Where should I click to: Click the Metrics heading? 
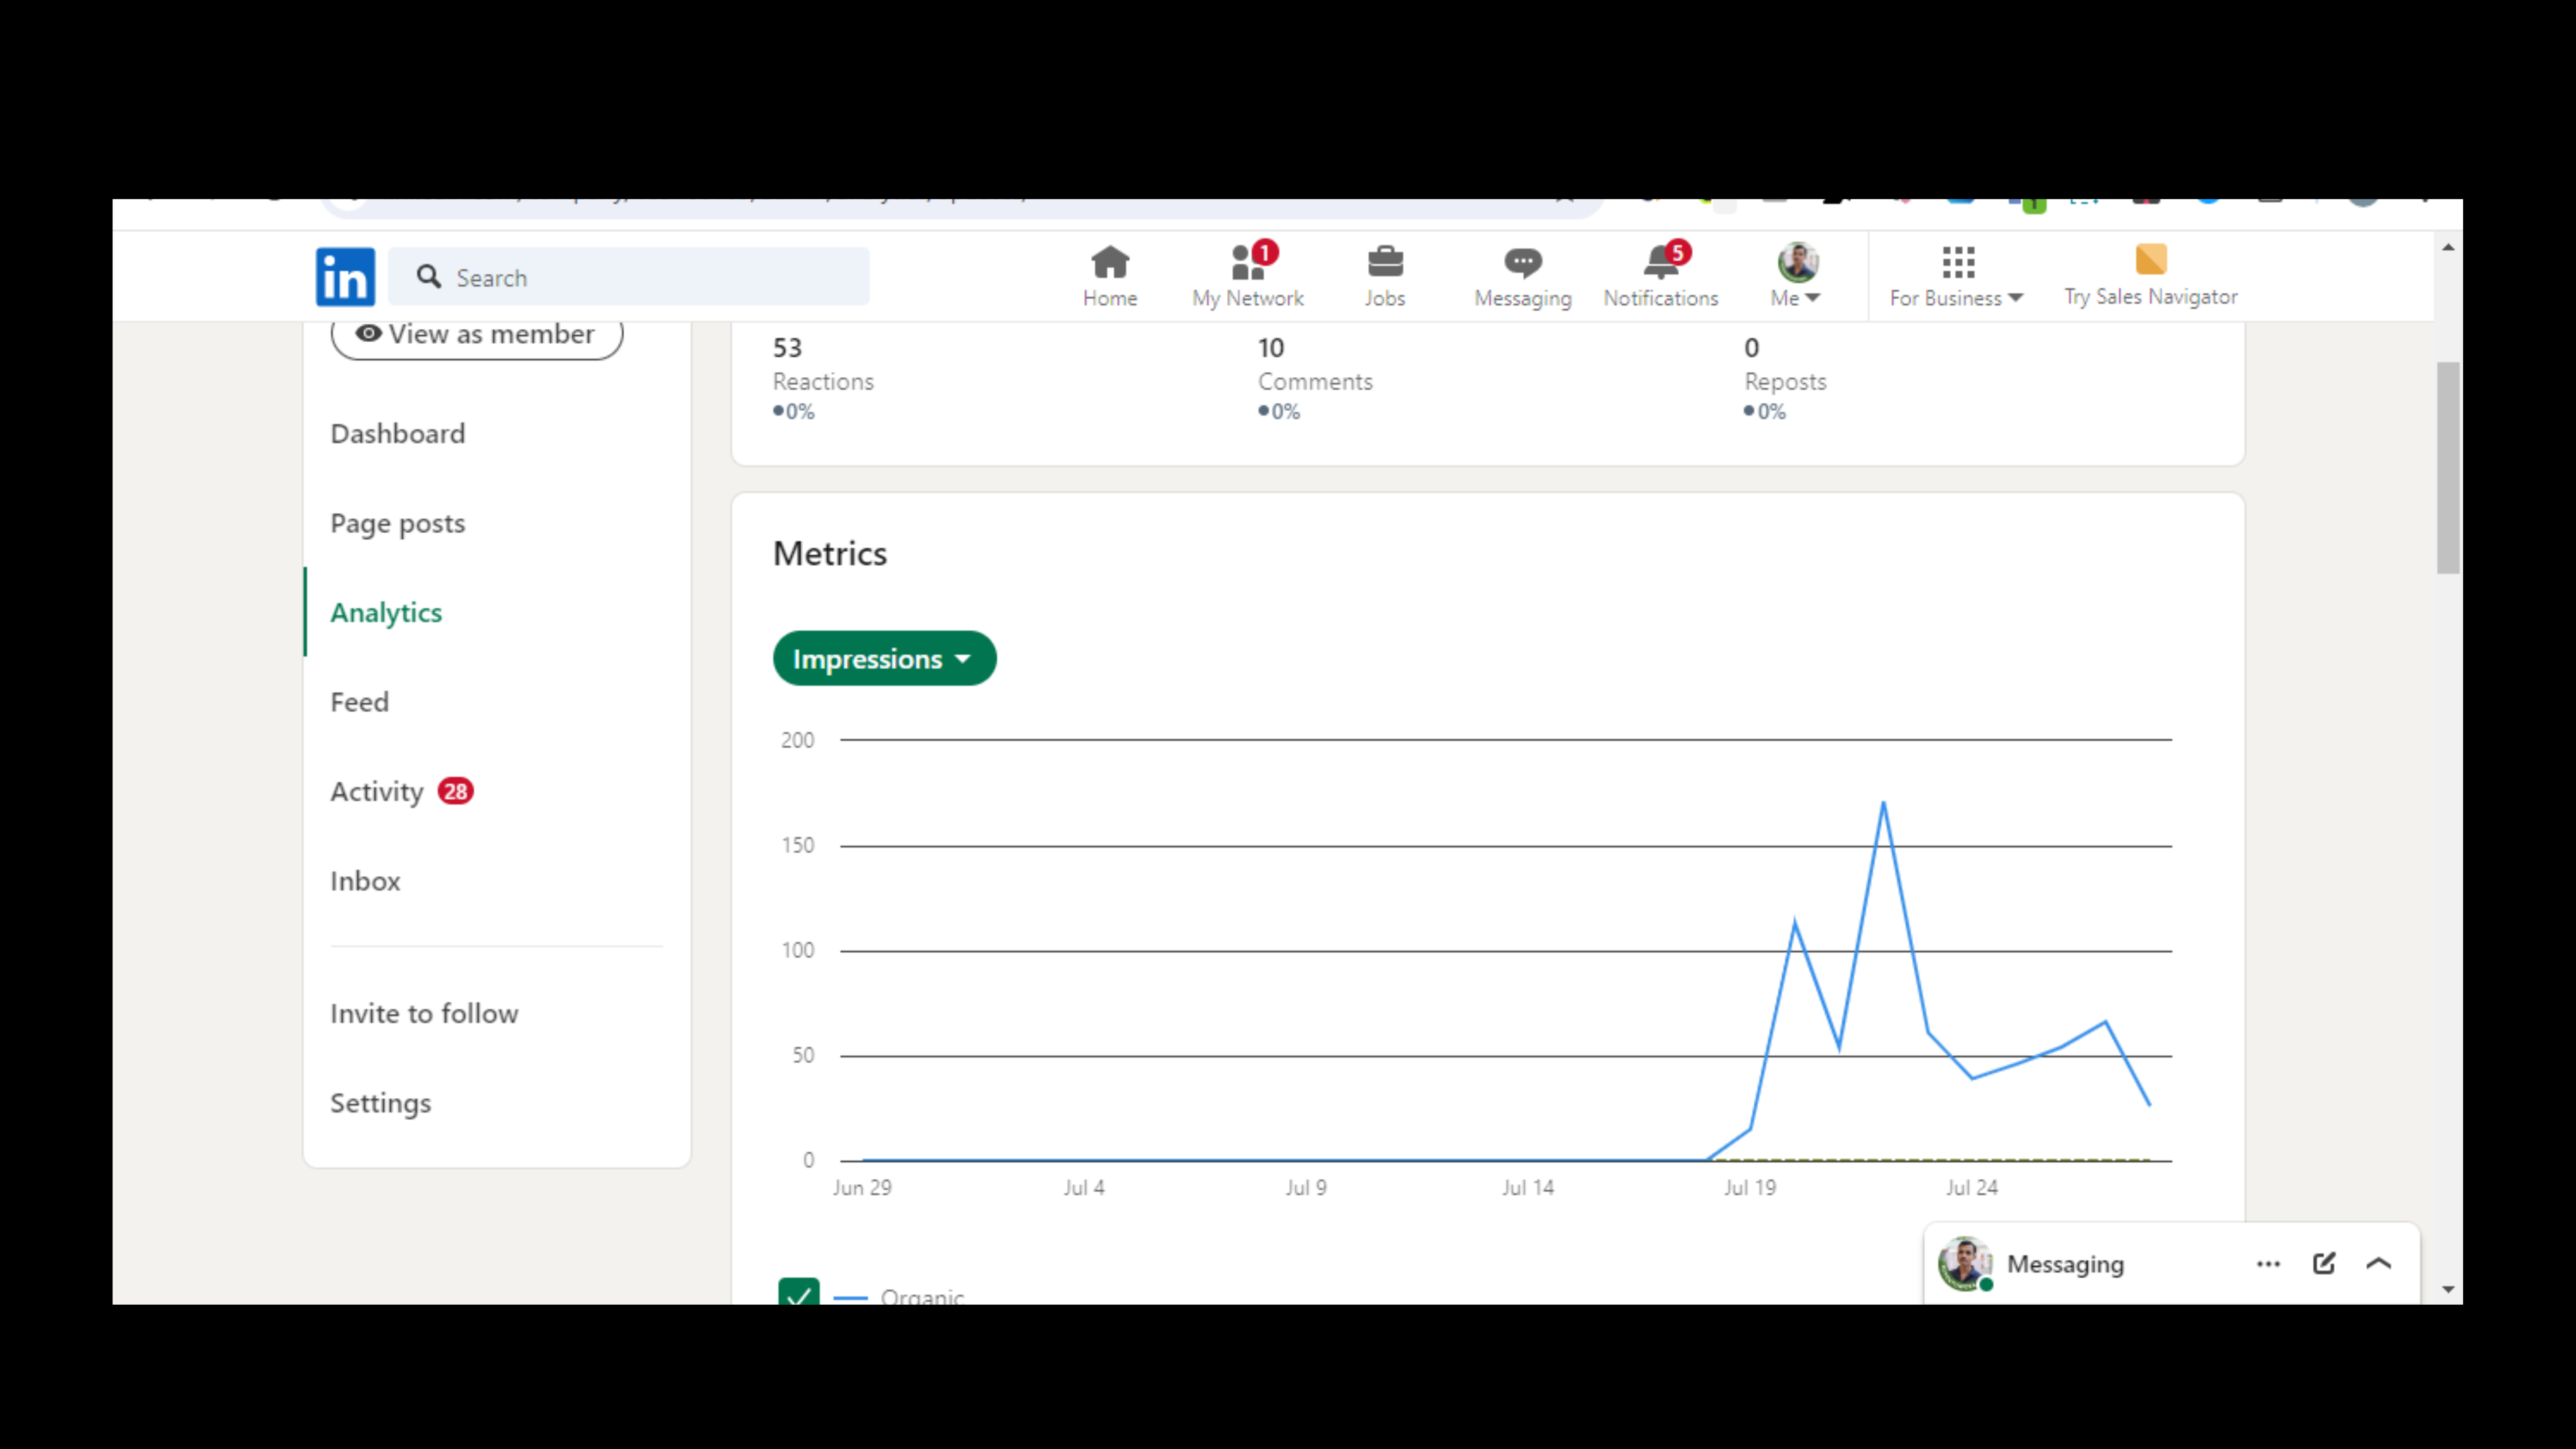[830, 554]
